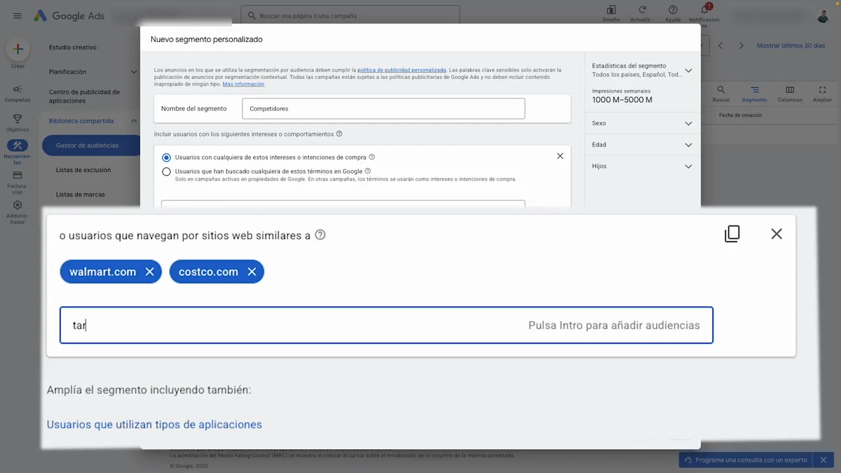
Task: Open Estudio creativo menu item
Action: (72, 47)
